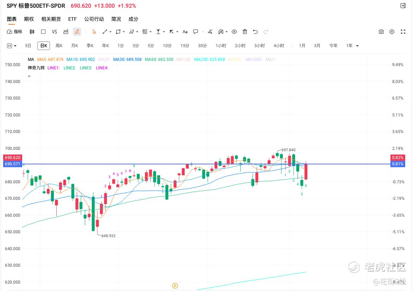
Task: Click the blue 690.571 price line label
Action: (12, 164)
